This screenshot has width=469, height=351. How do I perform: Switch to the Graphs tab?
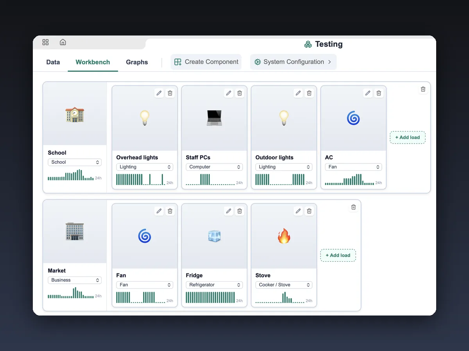pyautogui.click(x=137, y=62)
